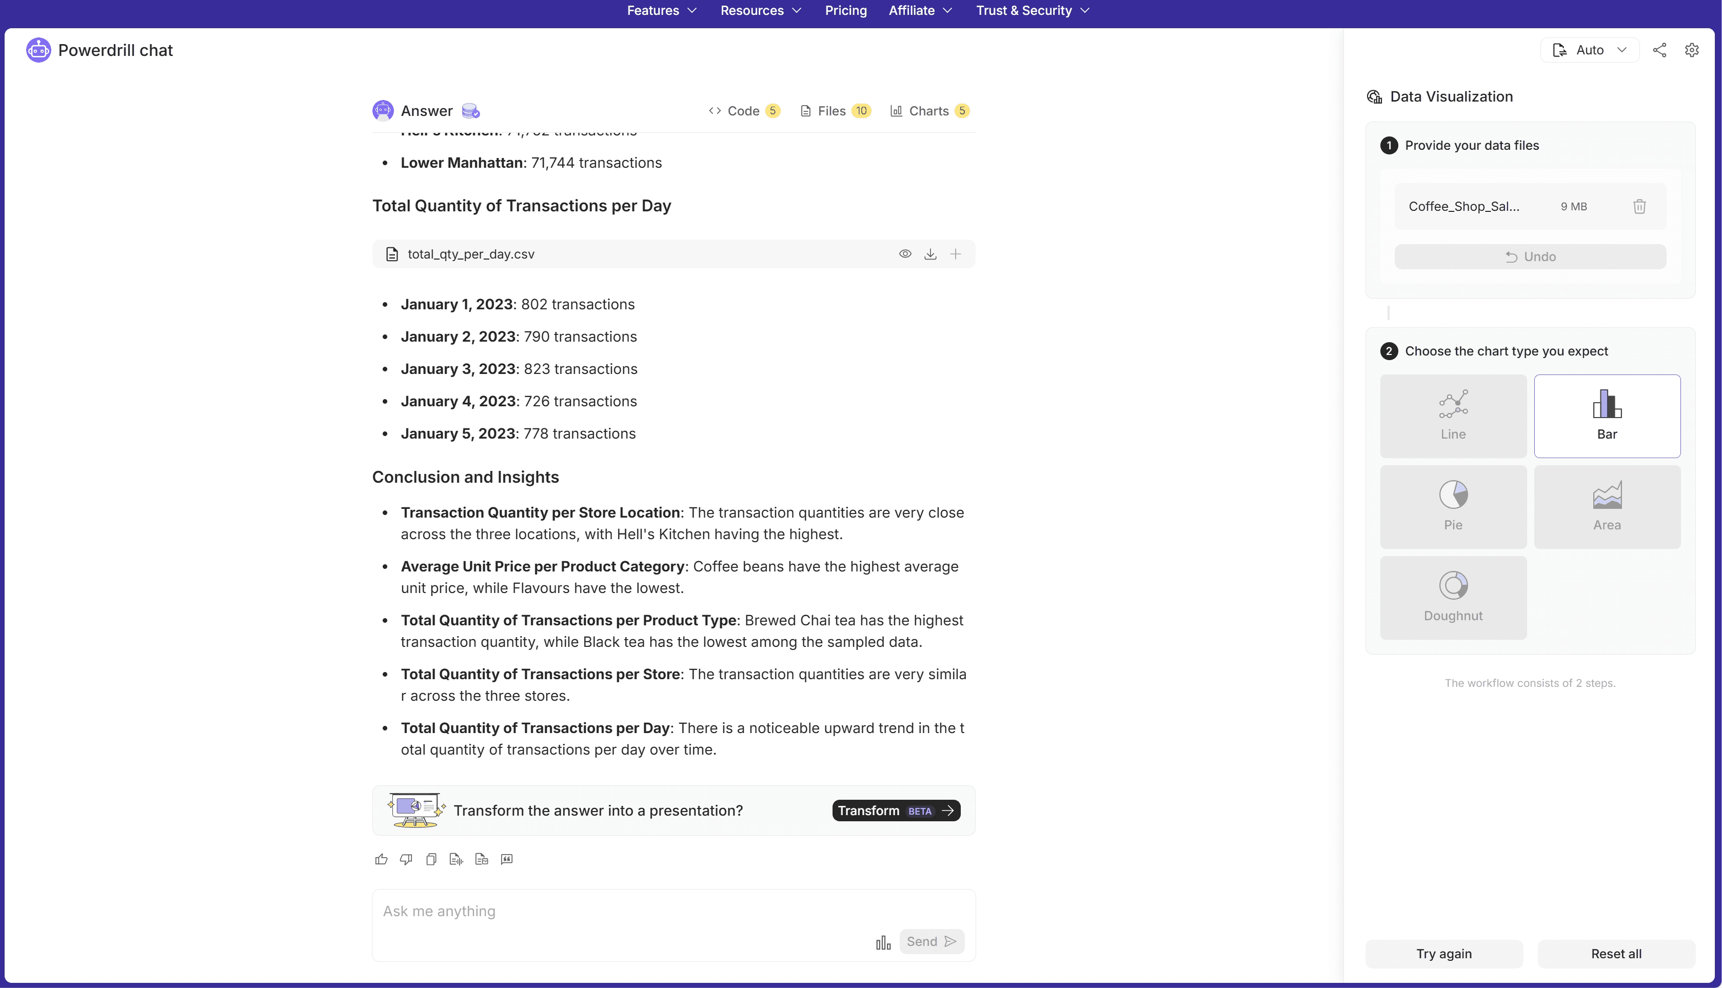Click the Coffee_Shop_Sal... file entry

(x=1530, y=206)
